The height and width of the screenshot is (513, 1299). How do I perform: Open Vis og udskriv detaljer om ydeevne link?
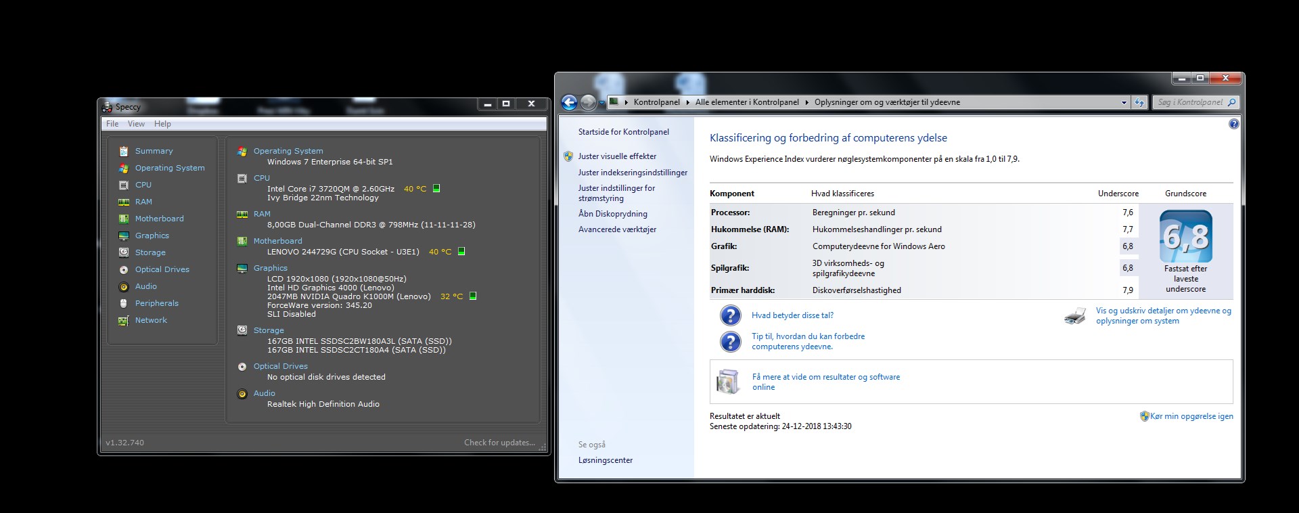[1163, 315]
